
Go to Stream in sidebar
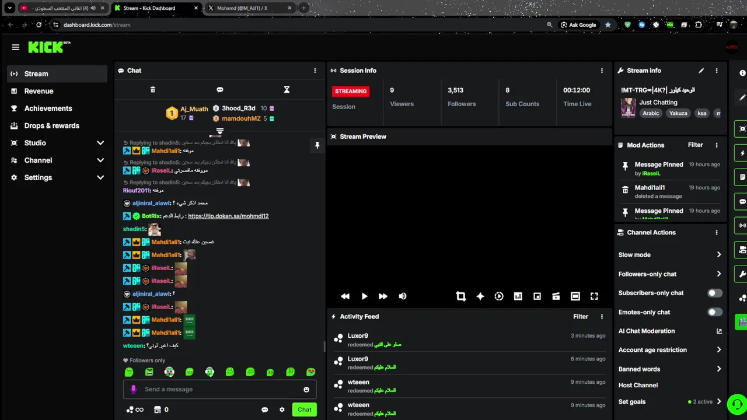[x=57, y=73]
